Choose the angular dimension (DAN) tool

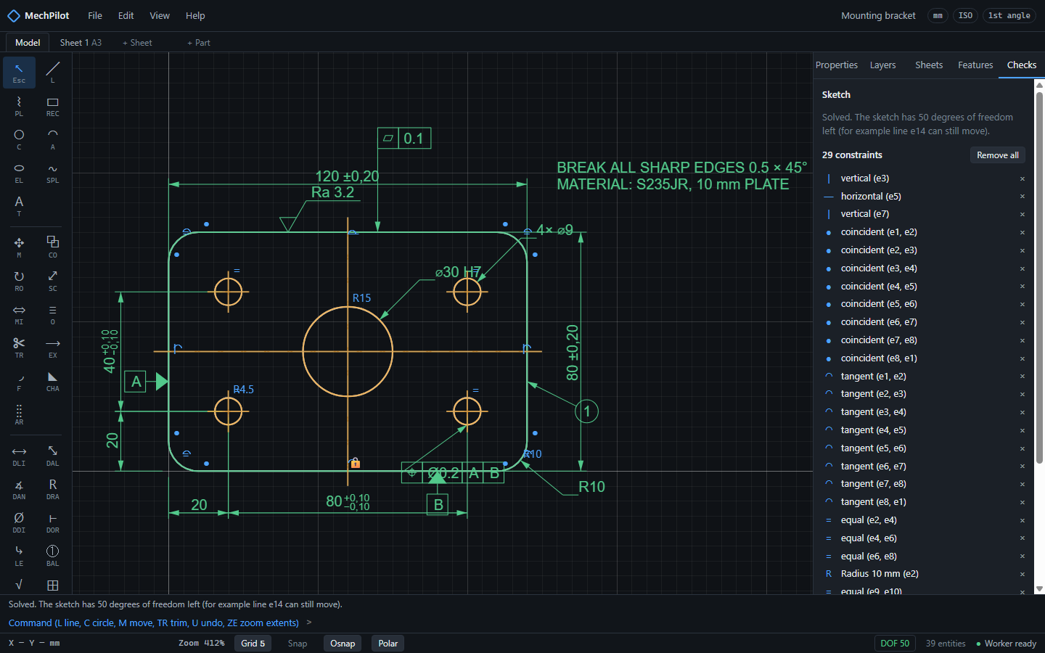(x=19, y=489)
